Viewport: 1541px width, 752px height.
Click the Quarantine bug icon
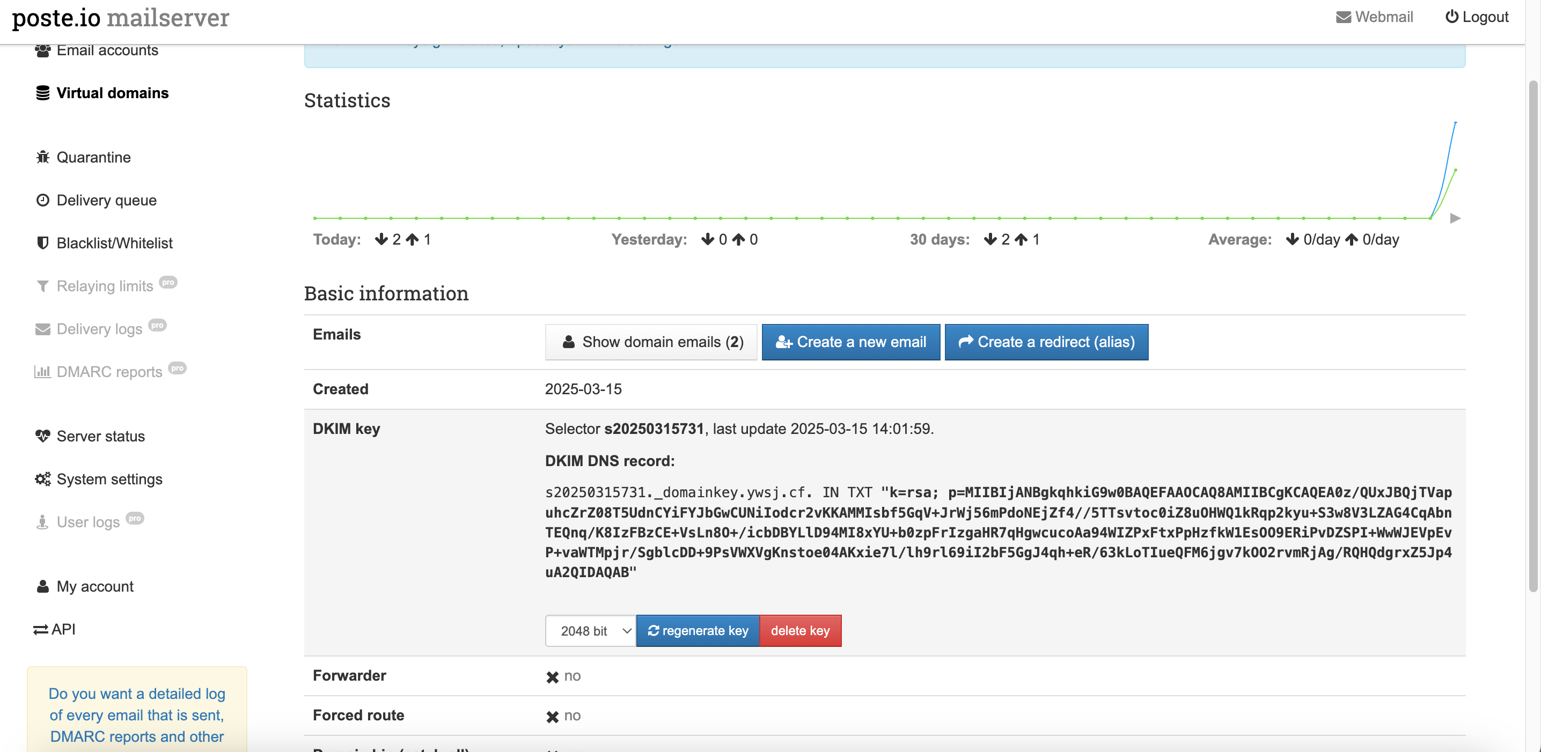click(x=42, y=157)
